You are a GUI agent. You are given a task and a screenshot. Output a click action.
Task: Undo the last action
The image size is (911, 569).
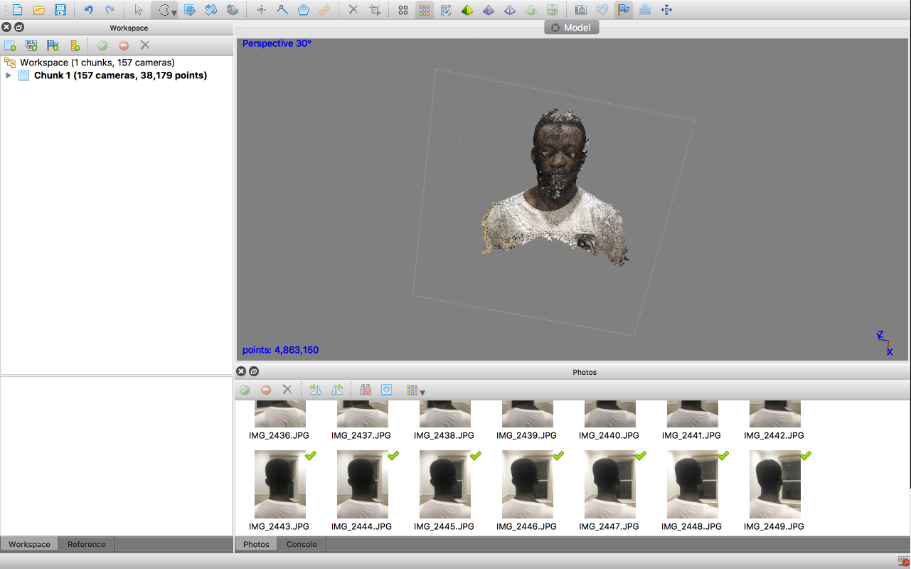(88, 10)
